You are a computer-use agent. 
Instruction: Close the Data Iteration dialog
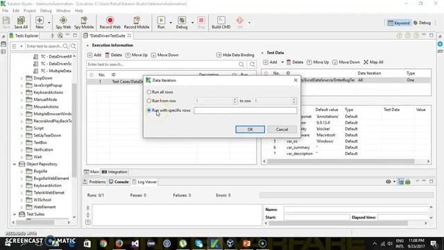tap(296, 81)
